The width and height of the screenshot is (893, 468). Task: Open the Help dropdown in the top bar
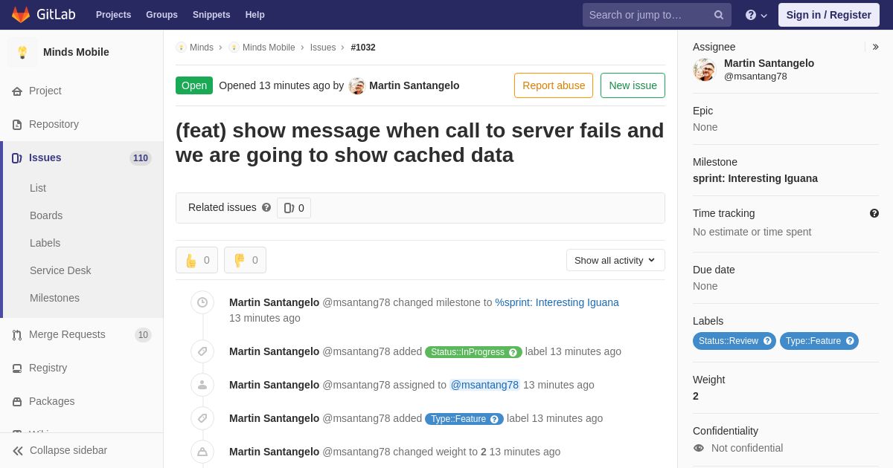(756, 15)
